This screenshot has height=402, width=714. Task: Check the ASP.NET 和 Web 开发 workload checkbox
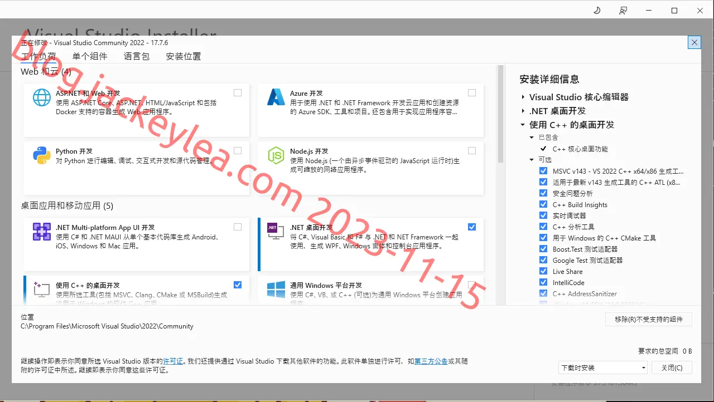point(238,93)
